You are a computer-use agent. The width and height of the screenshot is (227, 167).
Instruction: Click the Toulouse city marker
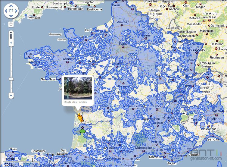tap(110, 151)
